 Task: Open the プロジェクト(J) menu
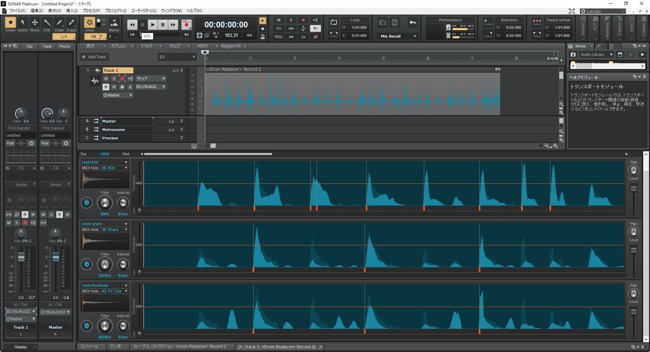click(x=115, y=11)
